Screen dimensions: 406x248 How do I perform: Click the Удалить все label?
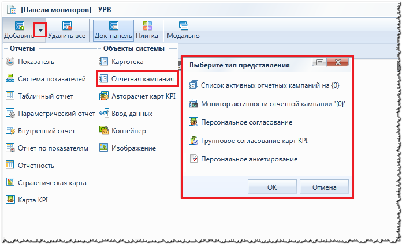click(67, 36)
